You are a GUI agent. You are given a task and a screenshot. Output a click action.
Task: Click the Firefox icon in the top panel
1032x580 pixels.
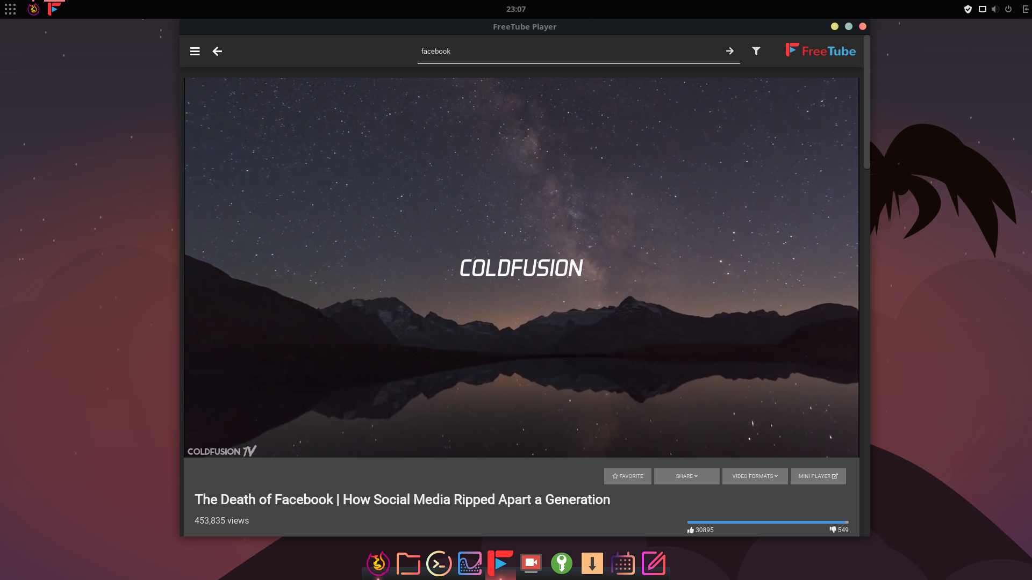pos(33,9)
